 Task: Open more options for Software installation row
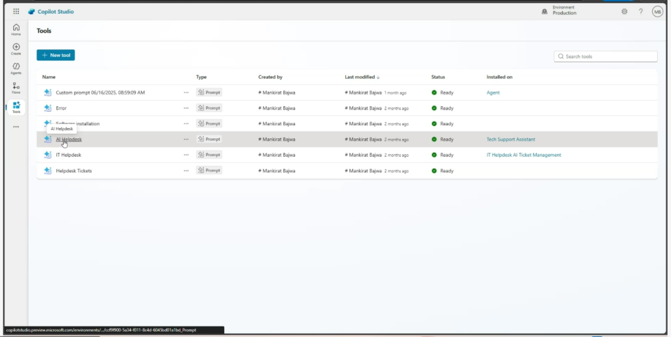tap(186, 124)
